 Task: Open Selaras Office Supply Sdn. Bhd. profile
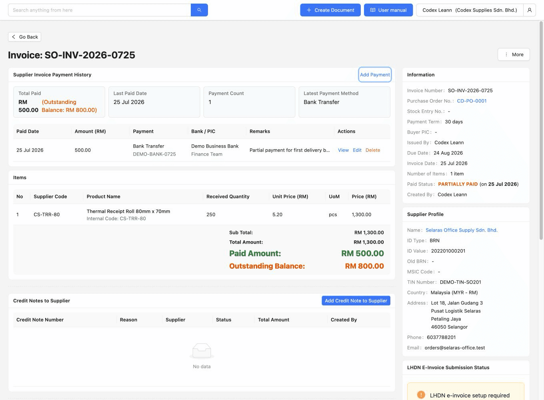[462, 230]
